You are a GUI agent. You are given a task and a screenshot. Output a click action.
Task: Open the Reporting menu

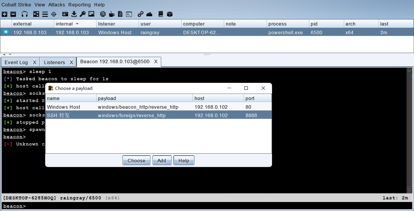pyautogui.click(x=79, y=5)
